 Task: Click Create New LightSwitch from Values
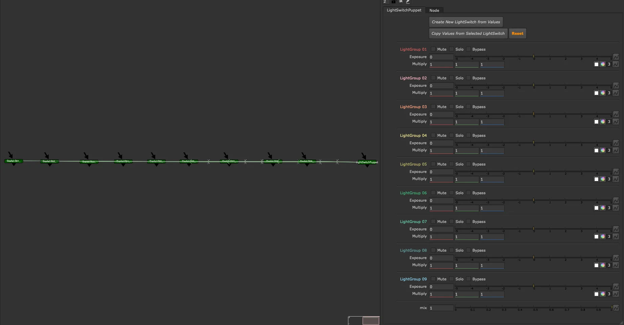coord(466,22)
